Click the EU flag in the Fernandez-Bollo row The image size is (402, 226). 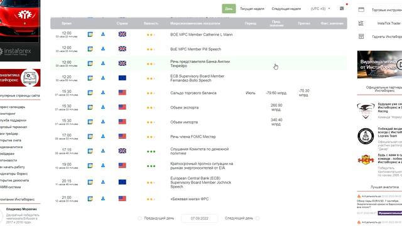(x=122, y=78)
